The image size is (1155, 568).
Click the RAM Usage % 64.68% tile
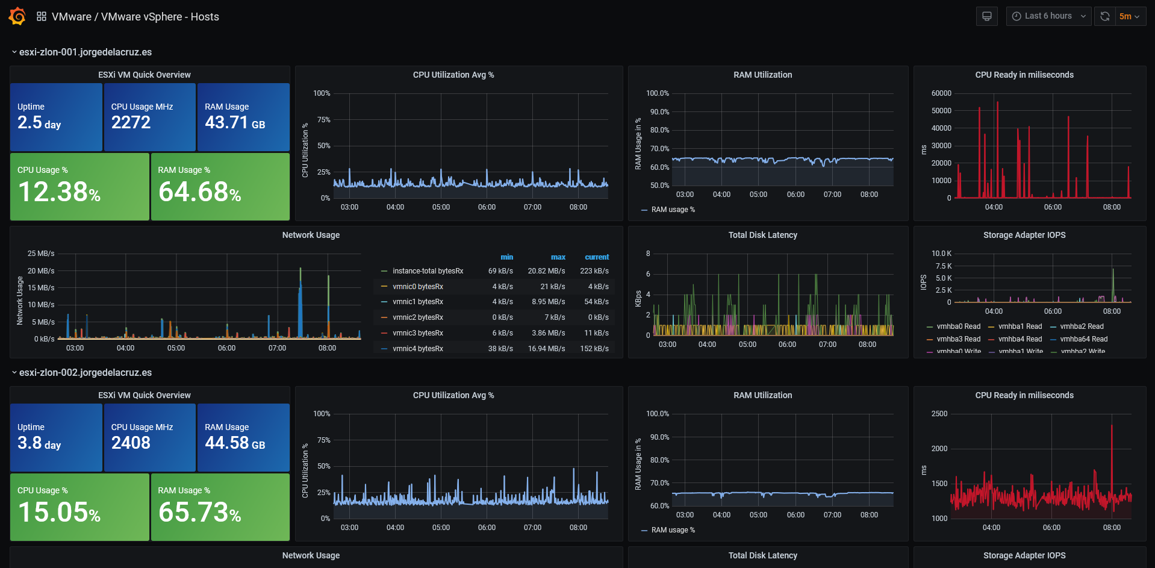[x=220, y=187]
